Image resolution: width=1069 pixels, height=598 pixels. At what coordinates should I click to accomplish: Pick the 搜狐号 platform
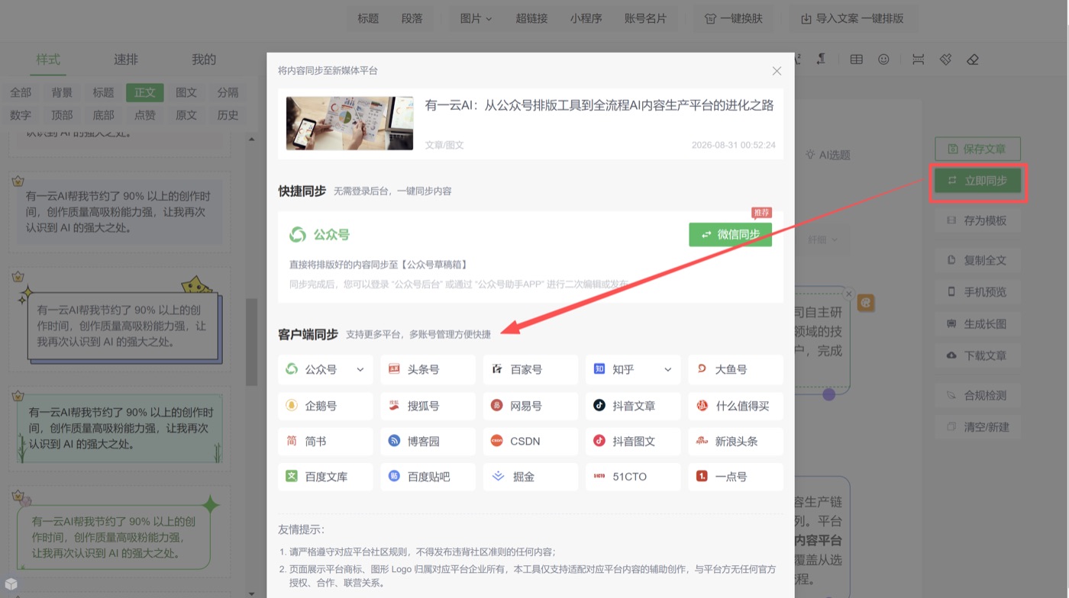point(428,406)
